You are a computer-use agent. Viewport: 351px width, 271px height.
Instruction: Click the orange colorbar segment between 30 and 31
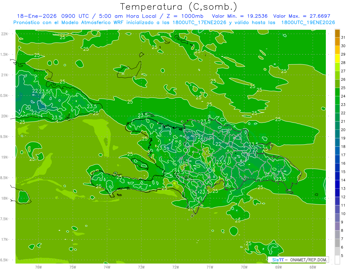[337, 42]
